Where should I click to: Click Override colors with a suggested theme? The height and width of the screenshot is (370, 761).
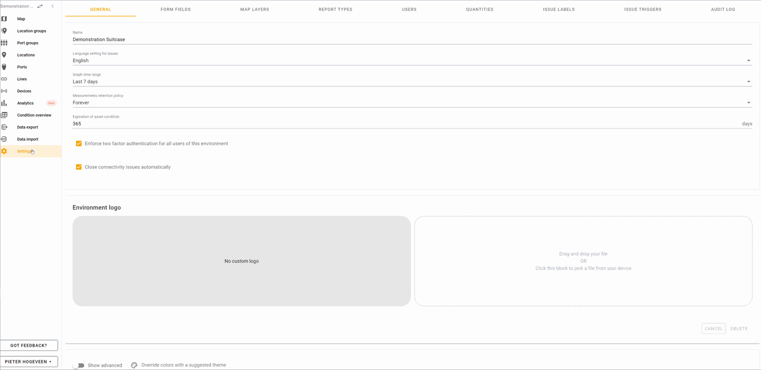[183, 365]
